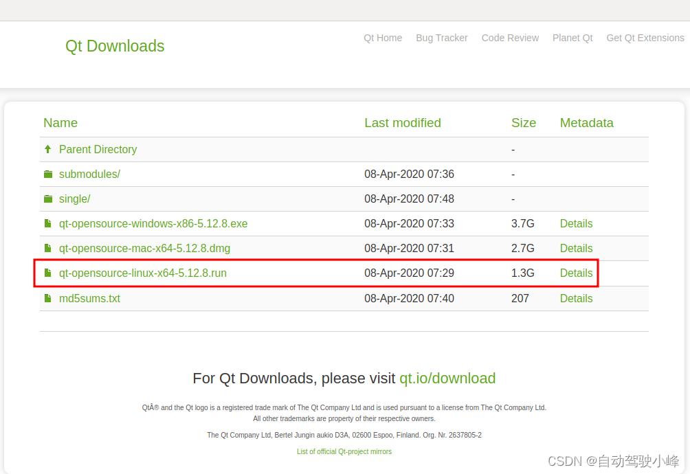Open the Qt Downloads title link
Image resolution: width=690 pixels, height=474 pixels.
[115, 46]
